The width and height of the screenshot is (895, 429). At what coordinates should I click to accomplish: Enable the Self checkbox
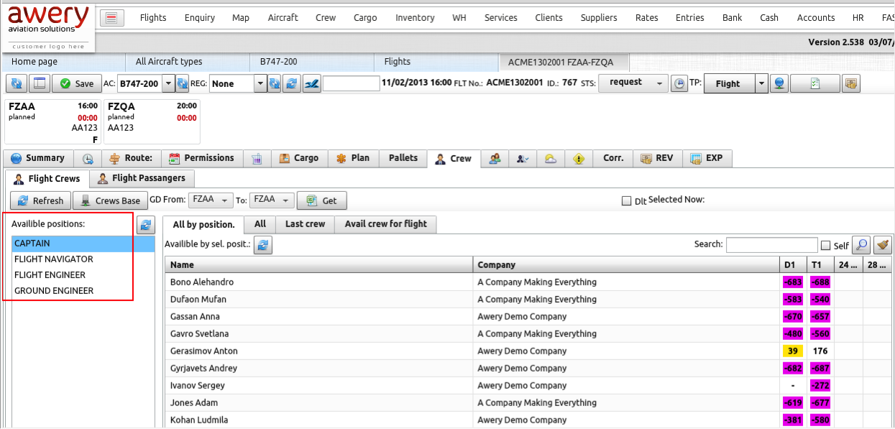(825, 246)
